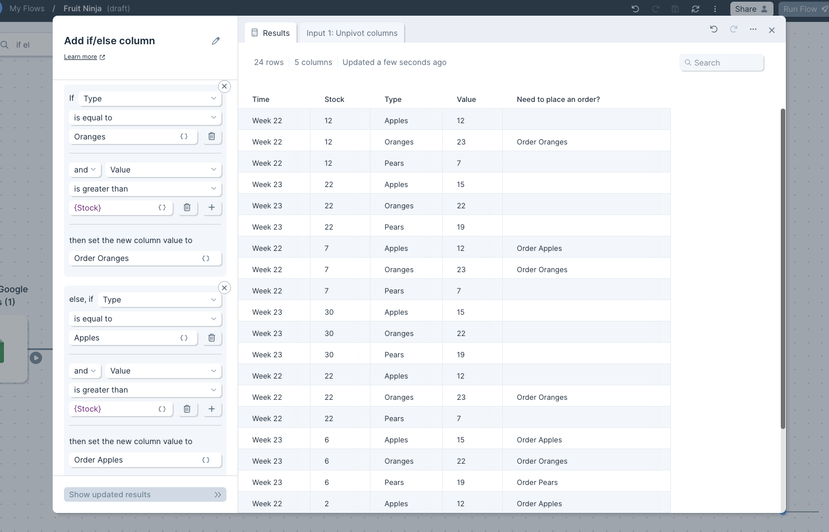Click the canvas search box showing 'if el'
Screen dimensions: 829x532
26,45
